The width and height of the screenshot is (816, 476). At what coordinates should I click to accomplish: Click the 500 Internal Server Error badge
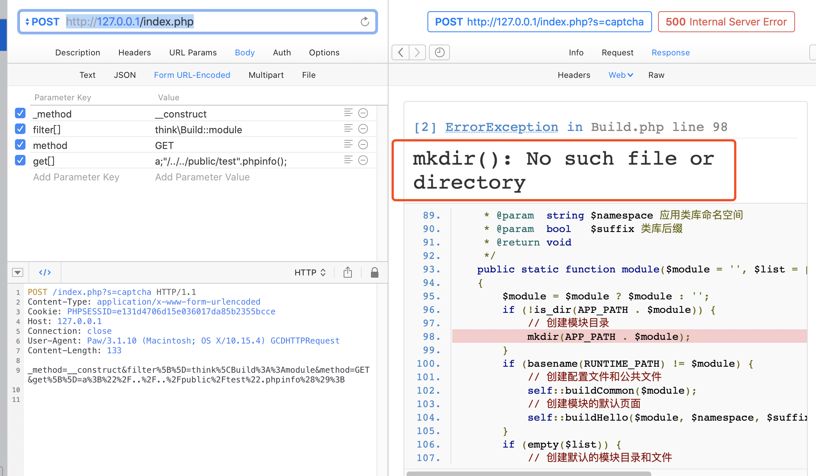click(x=726, y=22)
